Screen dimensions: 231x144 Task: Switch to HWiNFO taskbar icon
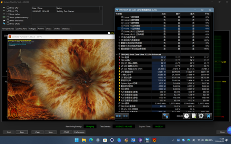(x=147, y=140)
